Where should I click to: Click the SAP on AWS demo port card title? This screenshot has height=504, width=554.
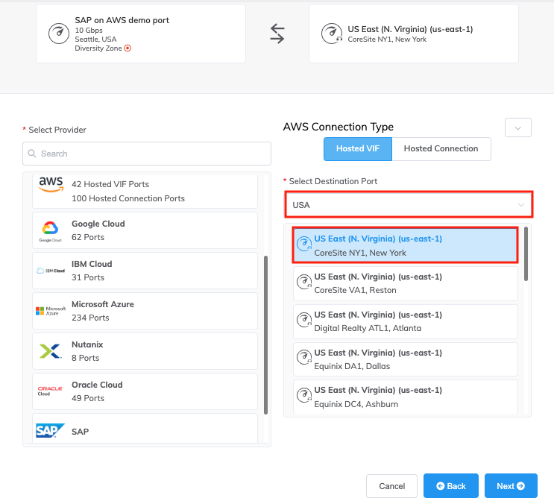coord(122,20)
